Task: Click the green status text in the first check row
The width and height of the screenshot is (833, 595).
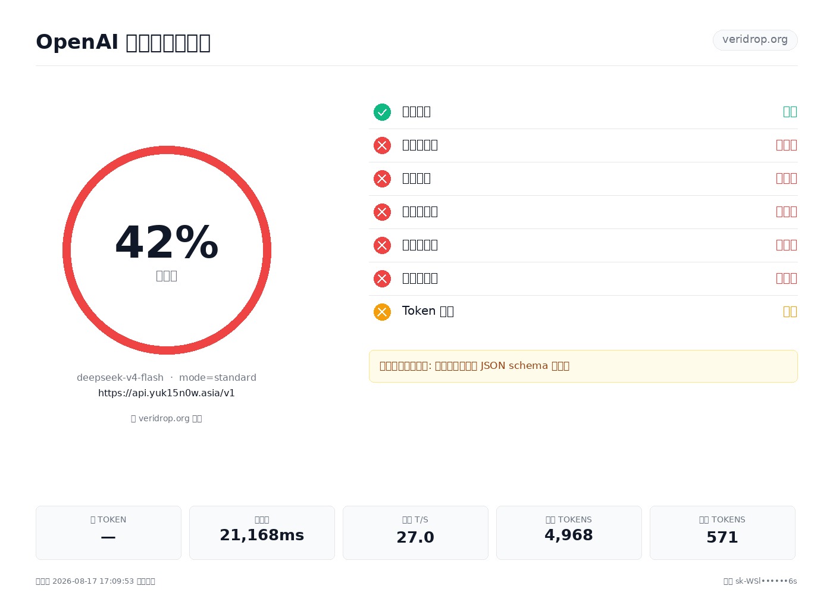Action: [790, 112]
